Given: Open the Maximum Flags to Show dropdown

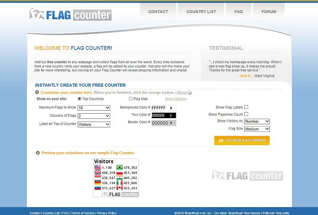Looking at the screenshot, I should 94,107.
